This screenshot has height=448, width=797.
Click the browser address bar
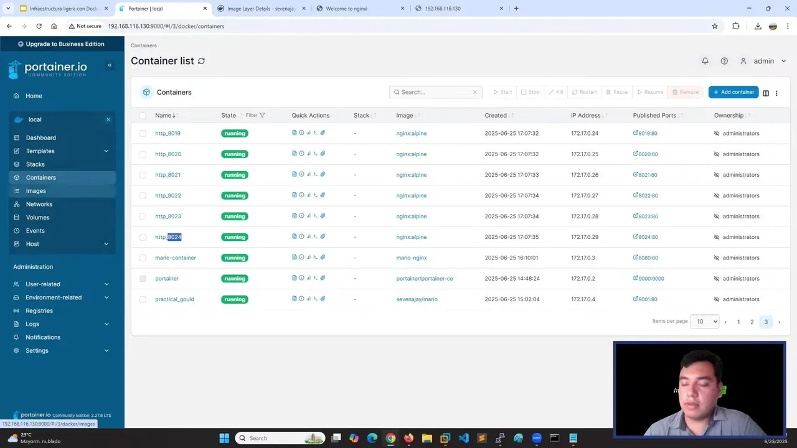(398, 26)
